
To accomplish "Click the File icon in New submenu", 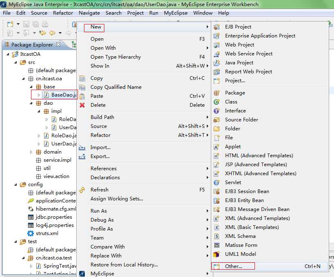I will tap(217, 138).
